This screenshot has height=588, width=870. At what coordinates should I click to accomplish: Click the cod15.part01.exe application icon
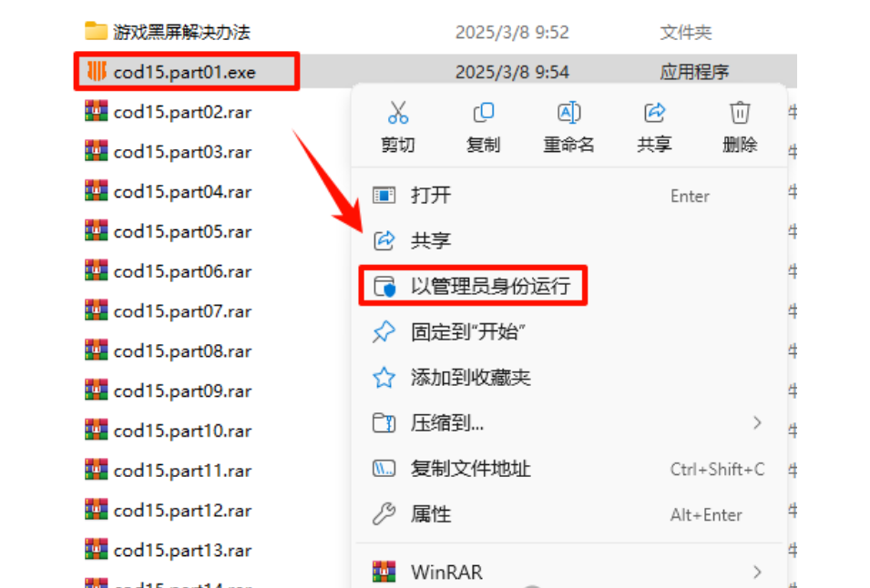point(96,71)
